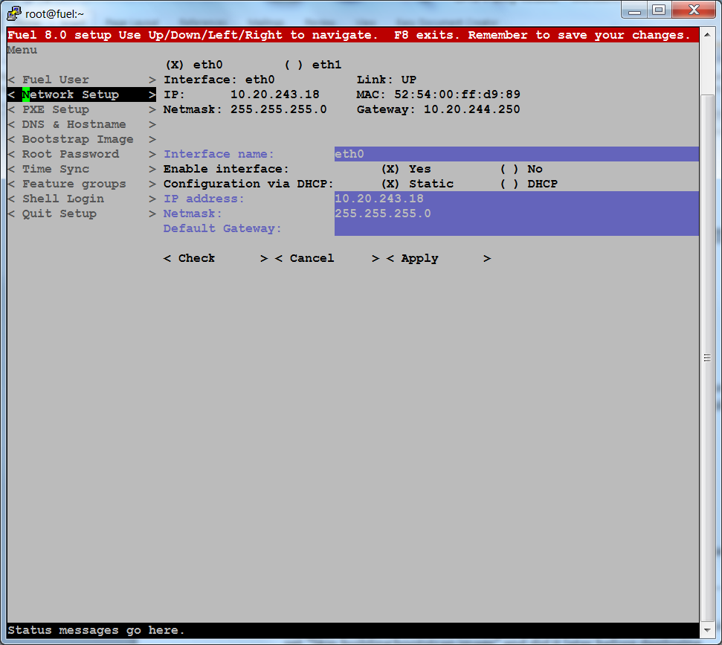722x645 pixels.
Task: Click the Menu heading label
Action: point(22,50)
